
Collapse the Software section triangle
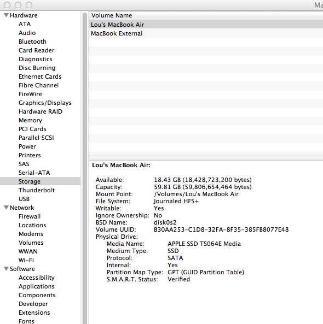click(x=6, y=269)
